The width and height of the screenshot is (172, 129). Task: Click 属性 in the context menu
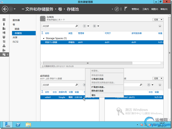93,95
